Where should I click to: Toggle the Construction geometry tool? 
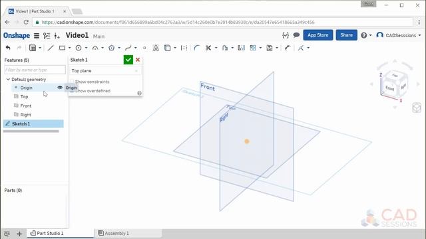click(184, 48)
